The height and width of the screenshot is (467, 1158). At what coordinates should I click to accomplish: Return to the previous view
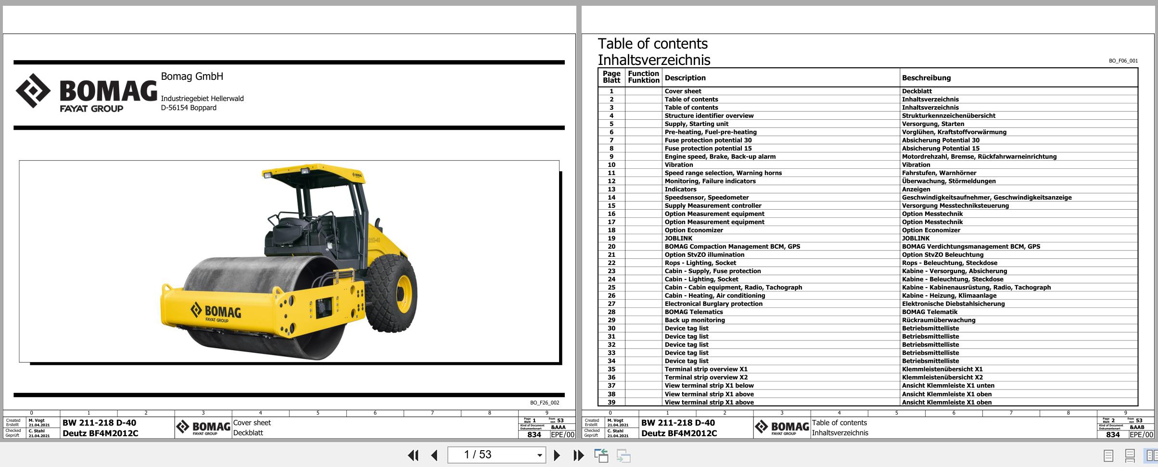pyautogui.click(x=602, y=454)
